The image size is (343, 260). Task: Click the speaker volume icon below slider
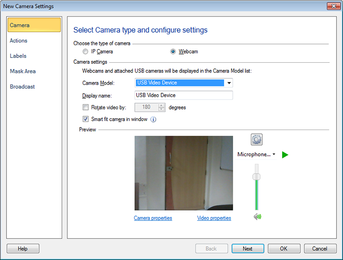257,217
